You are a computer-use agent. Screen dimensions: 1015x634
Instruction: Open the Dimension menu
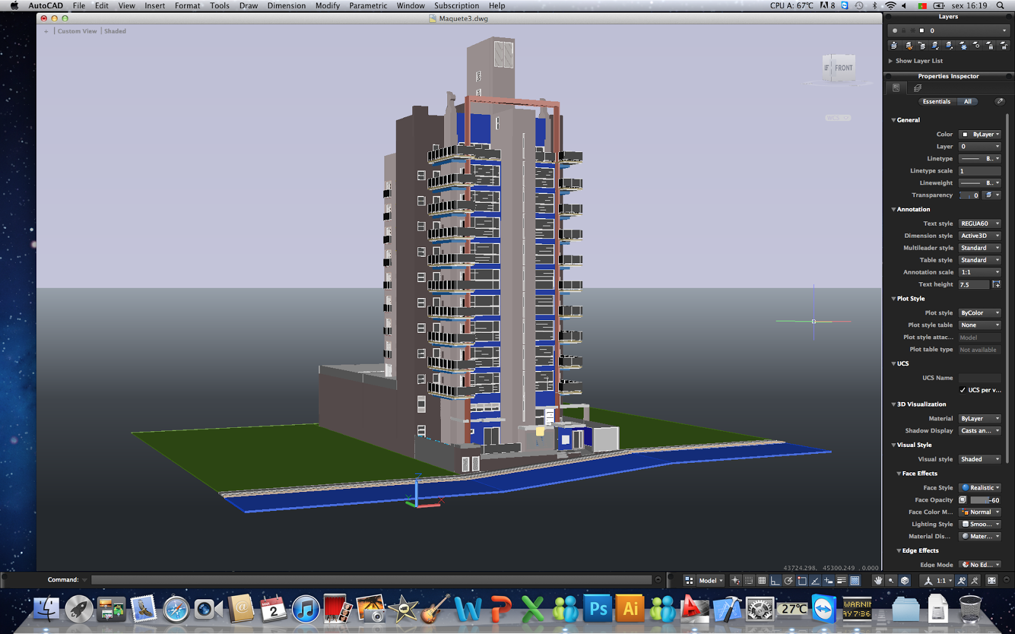click(286, 6)
